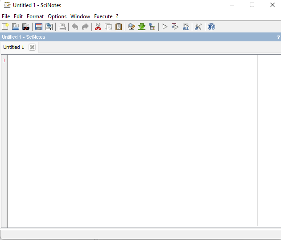Click the green down arrow icon
Screen dimensions: 281x240
[142, 27]
